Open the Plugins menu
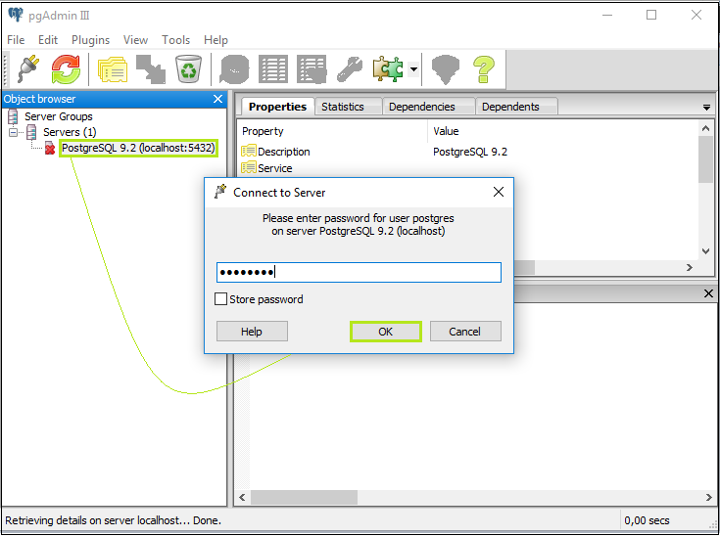Image resolution: width=720 pixels, height=537 pixels. click(x=90, y=40)
